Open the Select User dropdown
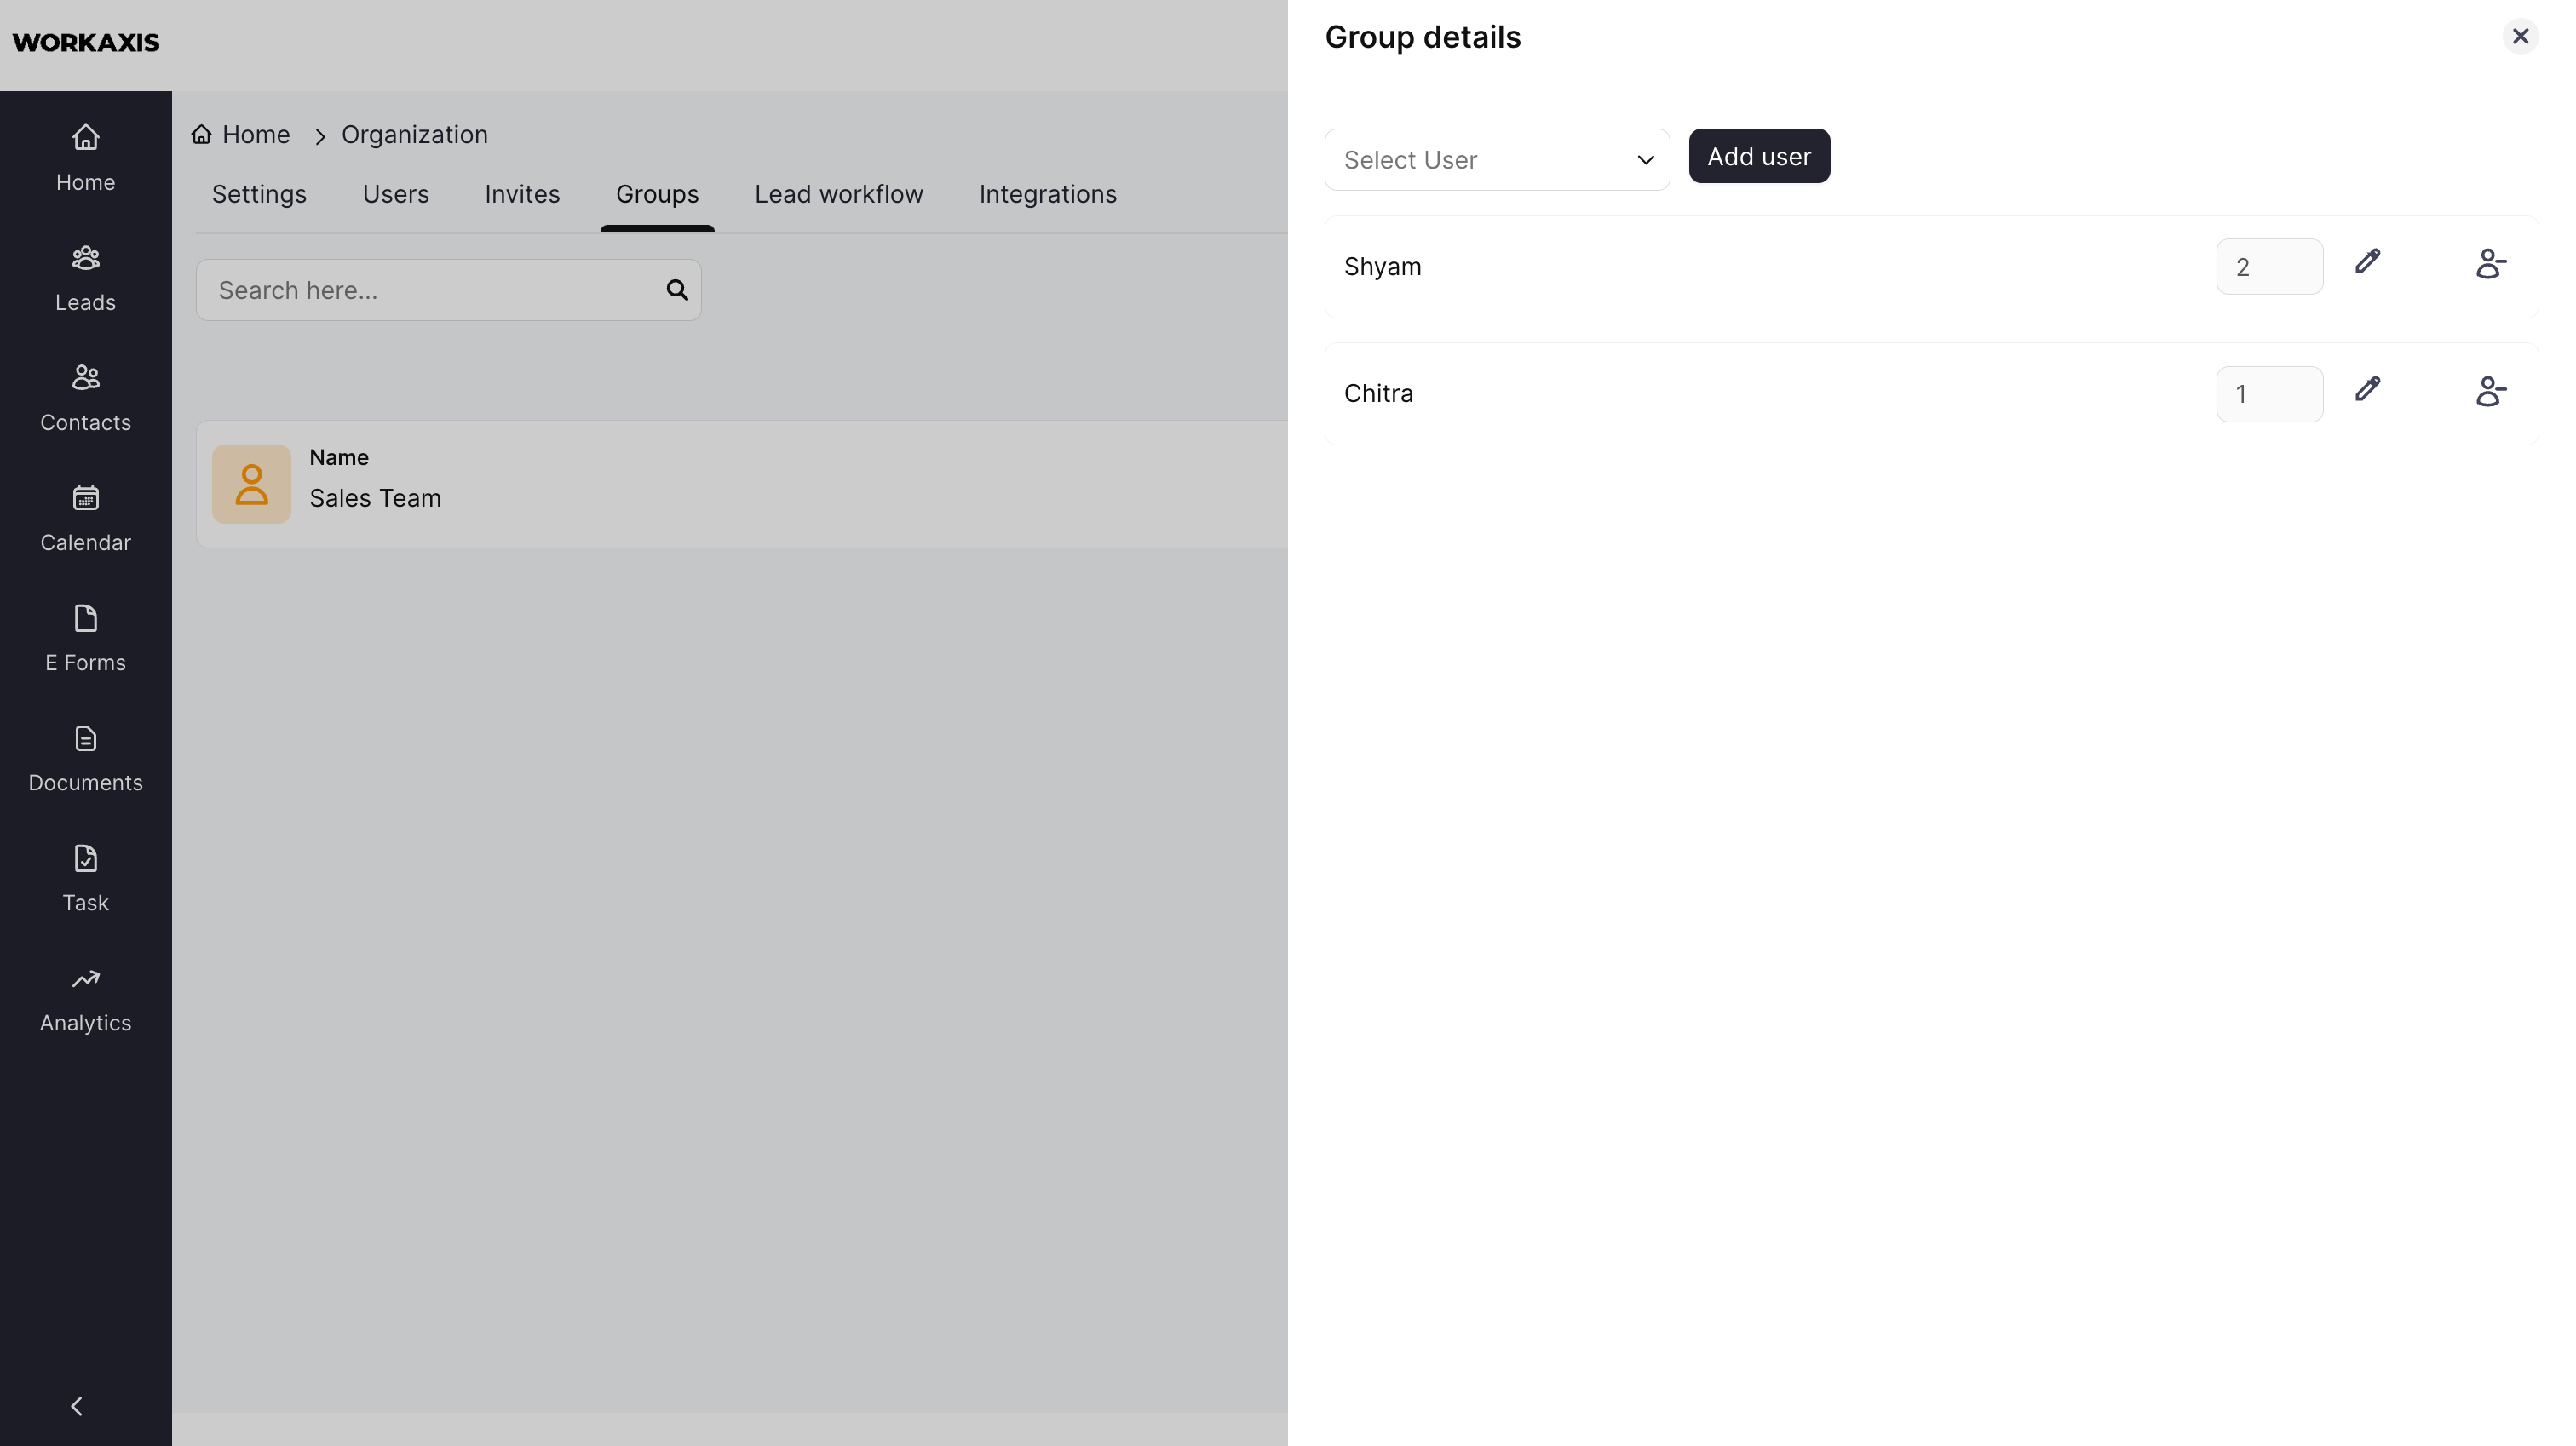 click(1496, 160)
